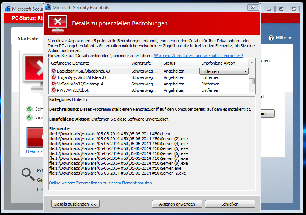The height and width of the screenshot is (215, 306).
Task: Click the scroll up arrow of threat list
Action: [x=252, y=62]
